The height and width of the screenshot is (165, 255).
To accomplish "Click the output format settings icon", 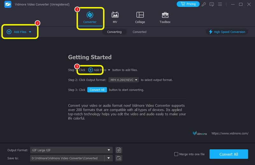I will click(119, 150).
